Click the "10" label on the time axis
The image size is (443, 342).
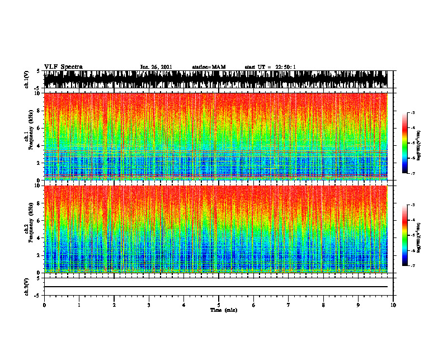393,305
